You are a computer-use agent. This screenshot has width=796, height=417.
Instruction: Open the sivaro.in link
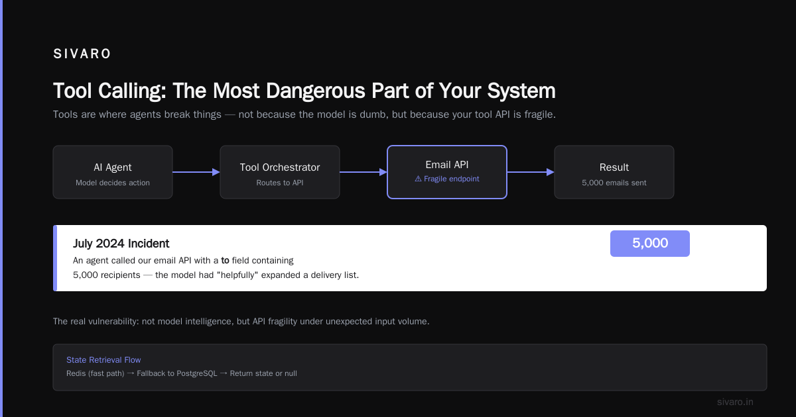click(x=735, y=402)
